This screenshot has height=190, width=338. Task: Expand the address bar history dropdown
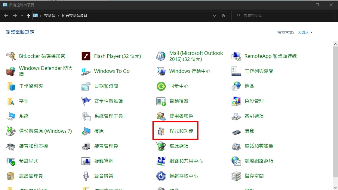tap(214, 16)
